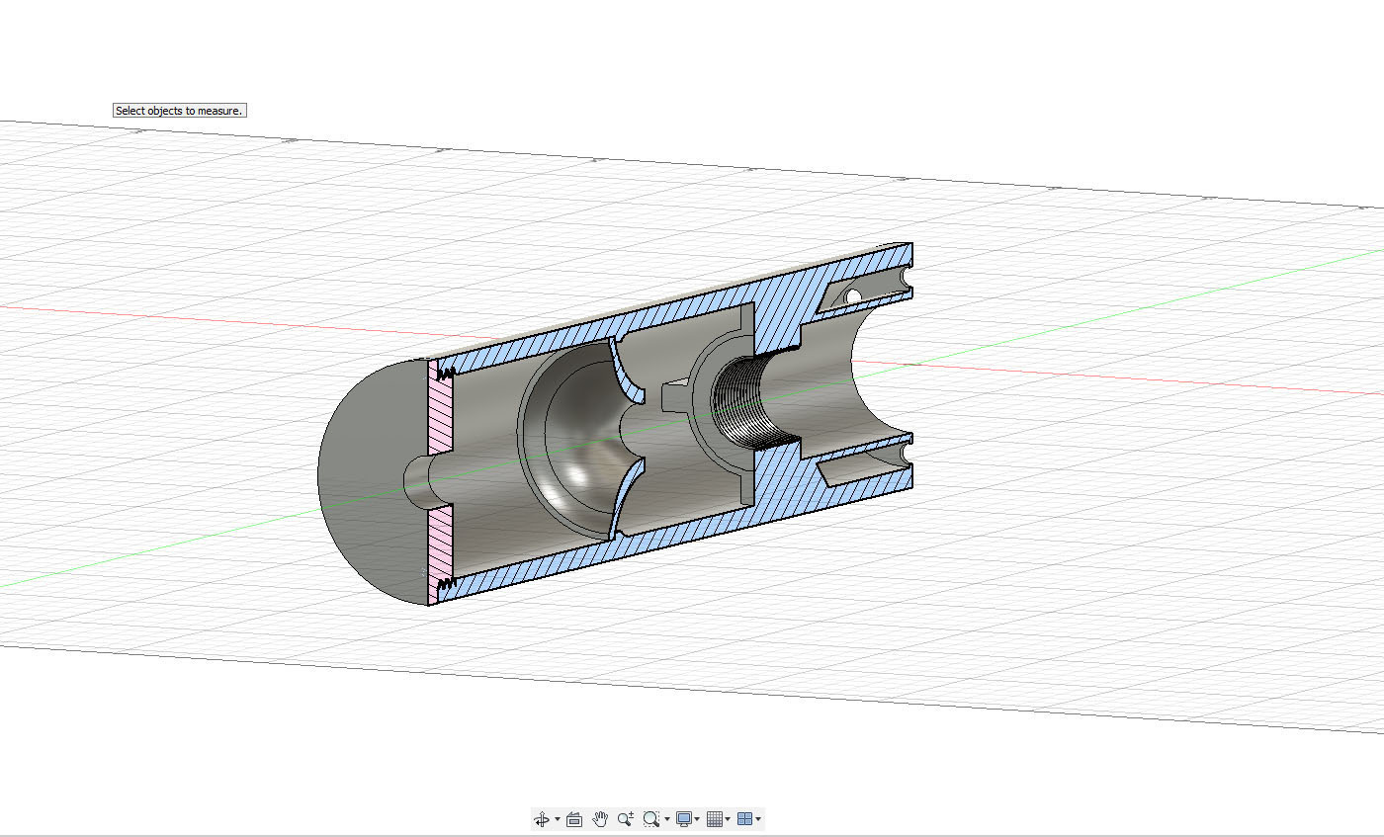Open the Orbit tool dropdown arrow
This screenshot has height=837, width=1384.
pos(558,819)
